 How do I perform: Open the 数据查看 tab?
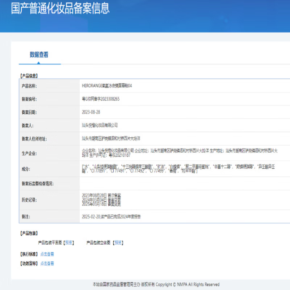(39, 54)
